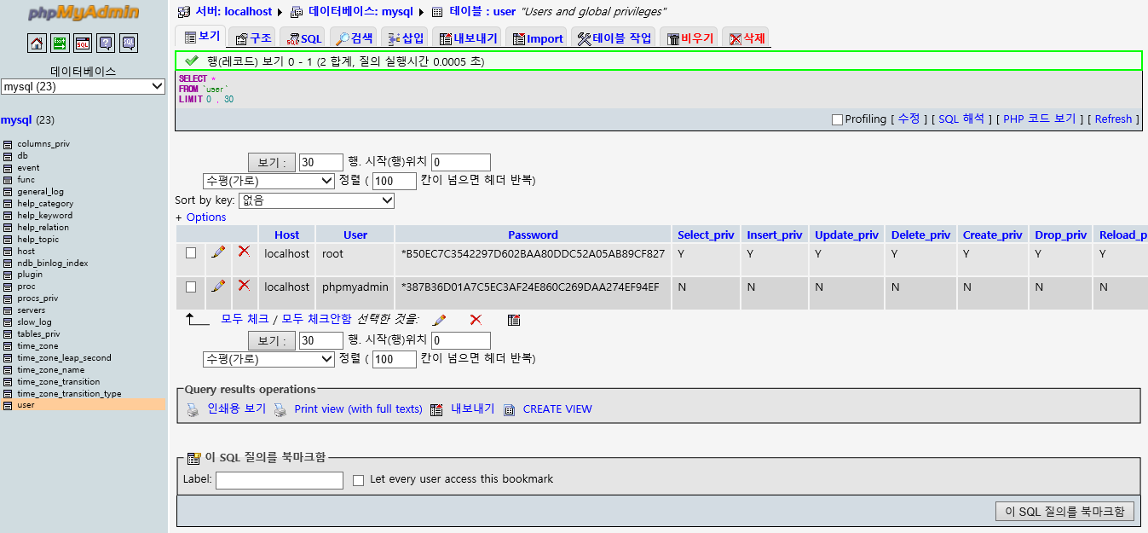Click 내보내기 link in Query results operations

pos(473,409)
